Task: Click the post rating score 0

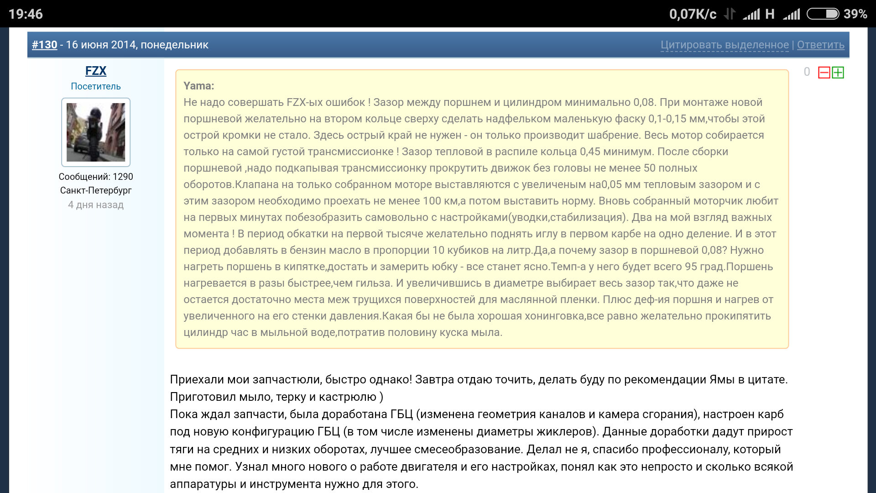Action: click(807, 72)
